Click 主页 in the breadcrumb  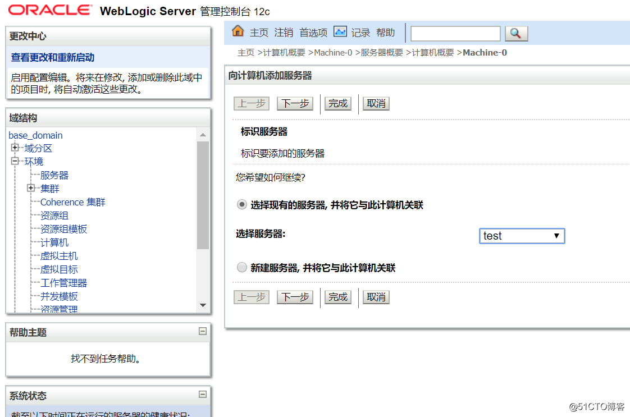pos(246,53)
